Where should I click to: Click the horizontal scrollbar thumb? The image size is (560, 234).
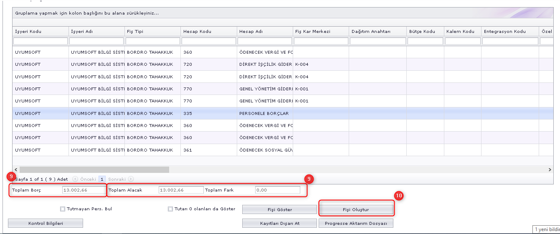(x=94, y=170)
